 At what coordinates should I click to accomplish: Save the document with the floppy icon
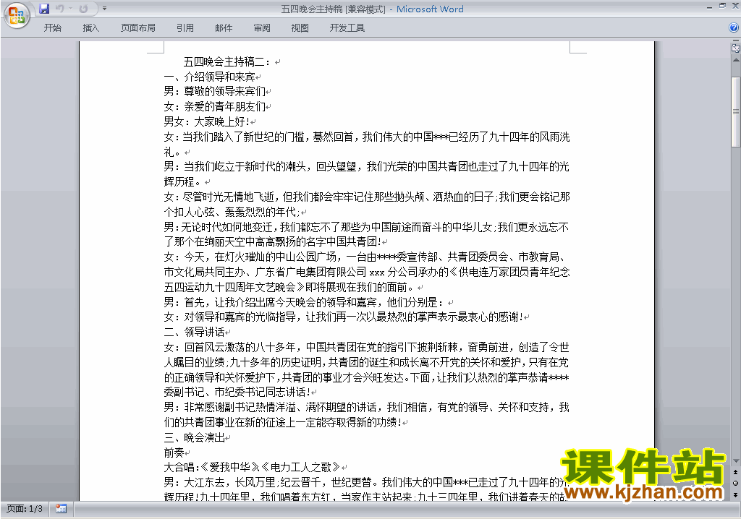point(44,9)
